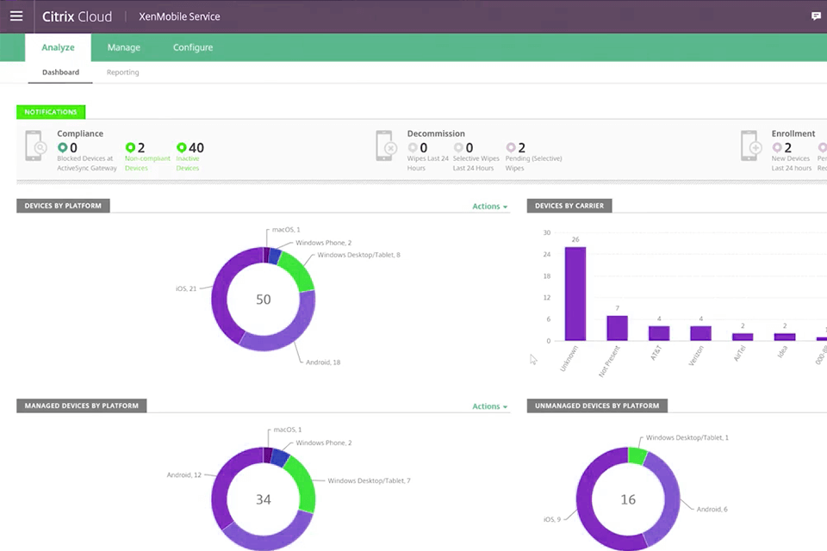Image resolution: width=827 pixels, height=551 pixels.
Task: Click the Enrollment device icon
Action: tap(751, 148)
